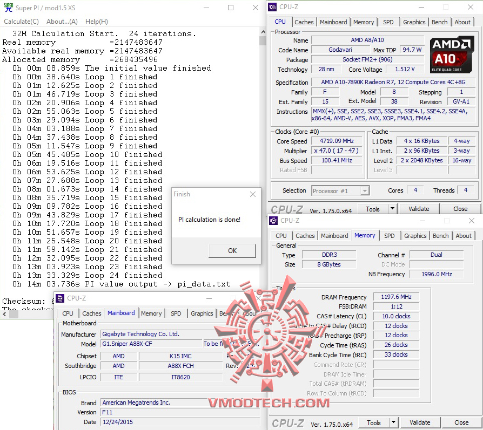483x430 pixels.
Task: Open About tab in top CPU-Z window
Action: (x=462, y=22)
